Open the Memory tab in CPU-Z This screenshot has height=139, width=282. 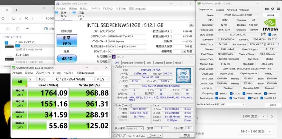[x=139, y=63]
